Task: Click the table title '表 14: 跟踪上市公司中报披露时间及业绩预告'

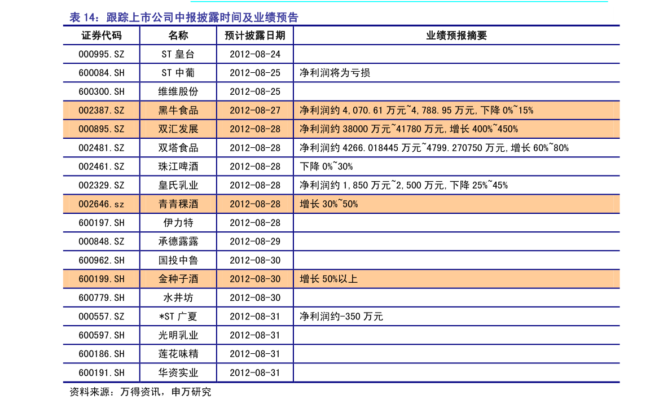Action: click(x=184, y=17)
